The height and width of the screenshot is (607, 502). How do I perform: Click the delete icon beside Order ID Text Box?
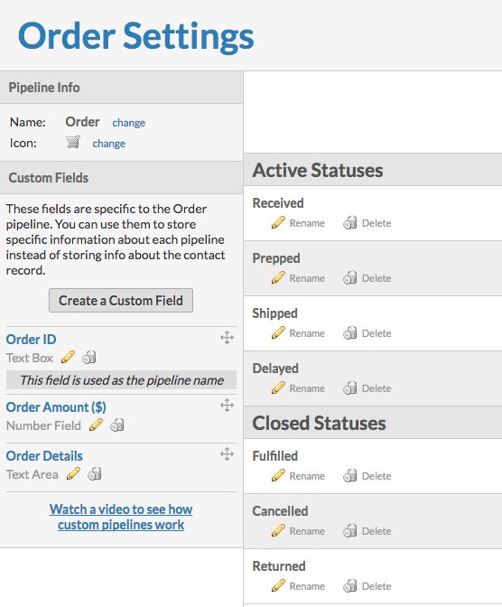pos(89,358)
